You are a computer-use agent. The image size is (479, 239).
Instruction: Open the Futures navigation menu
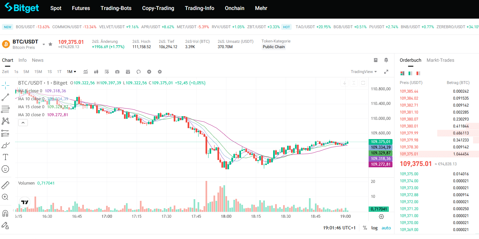[81, 8]
